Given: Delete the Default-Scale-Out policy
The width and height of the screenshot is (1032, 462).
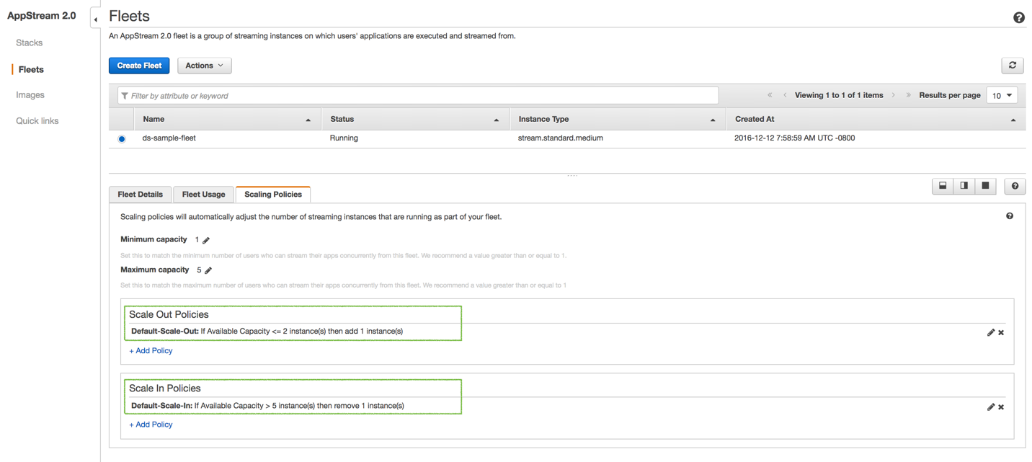Looking at the screenshot, I should (1001, 332).
